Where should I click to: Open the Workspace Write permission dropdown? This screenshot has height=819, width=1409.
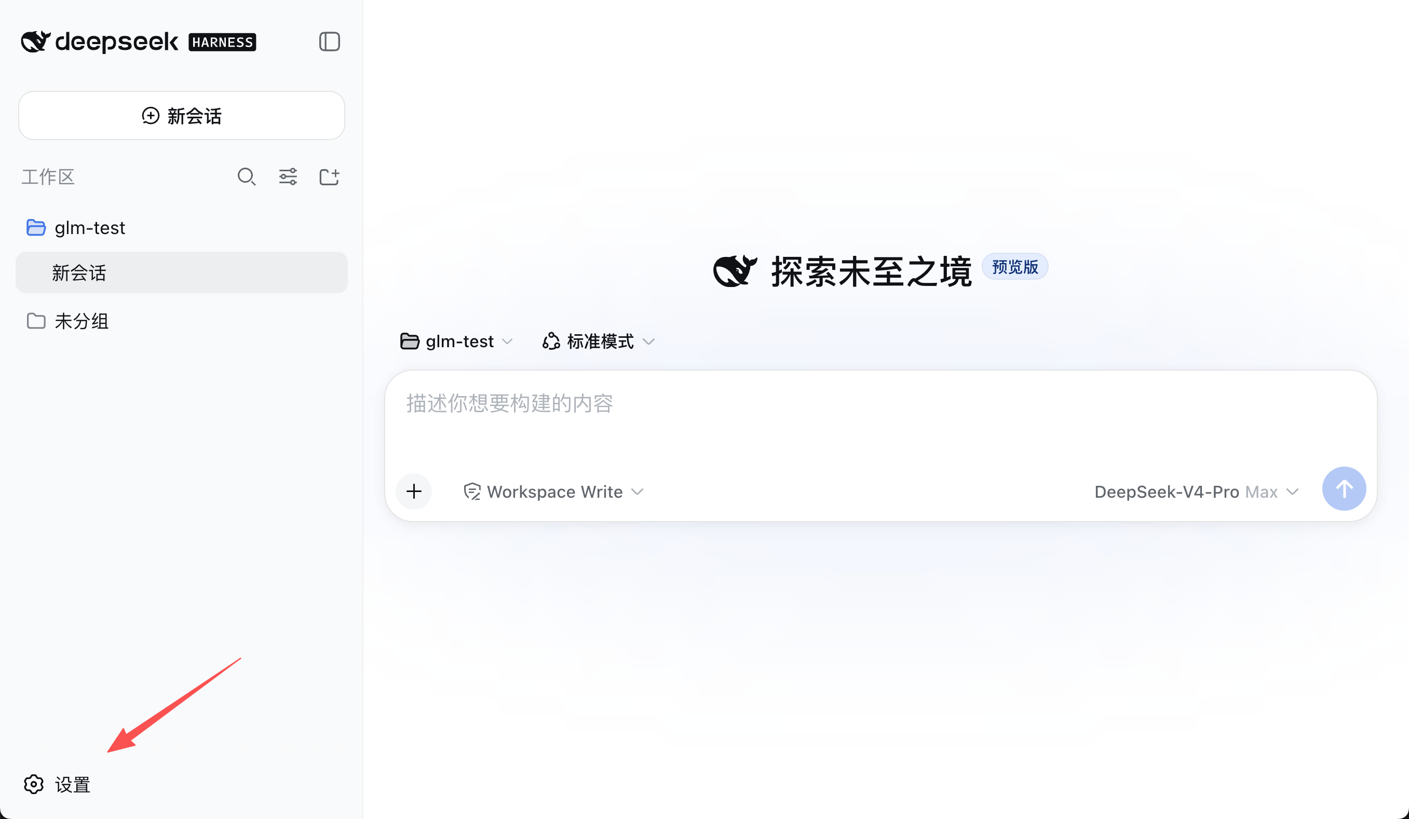click(553, 492)
